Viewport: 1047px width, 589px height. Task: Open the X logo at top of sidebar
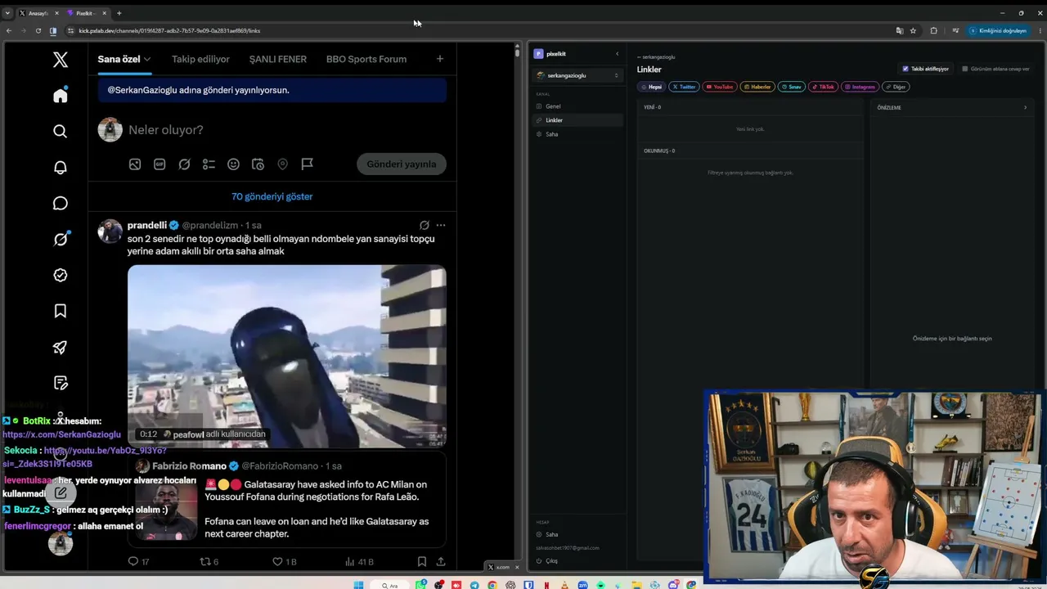(x=60, y=60)
